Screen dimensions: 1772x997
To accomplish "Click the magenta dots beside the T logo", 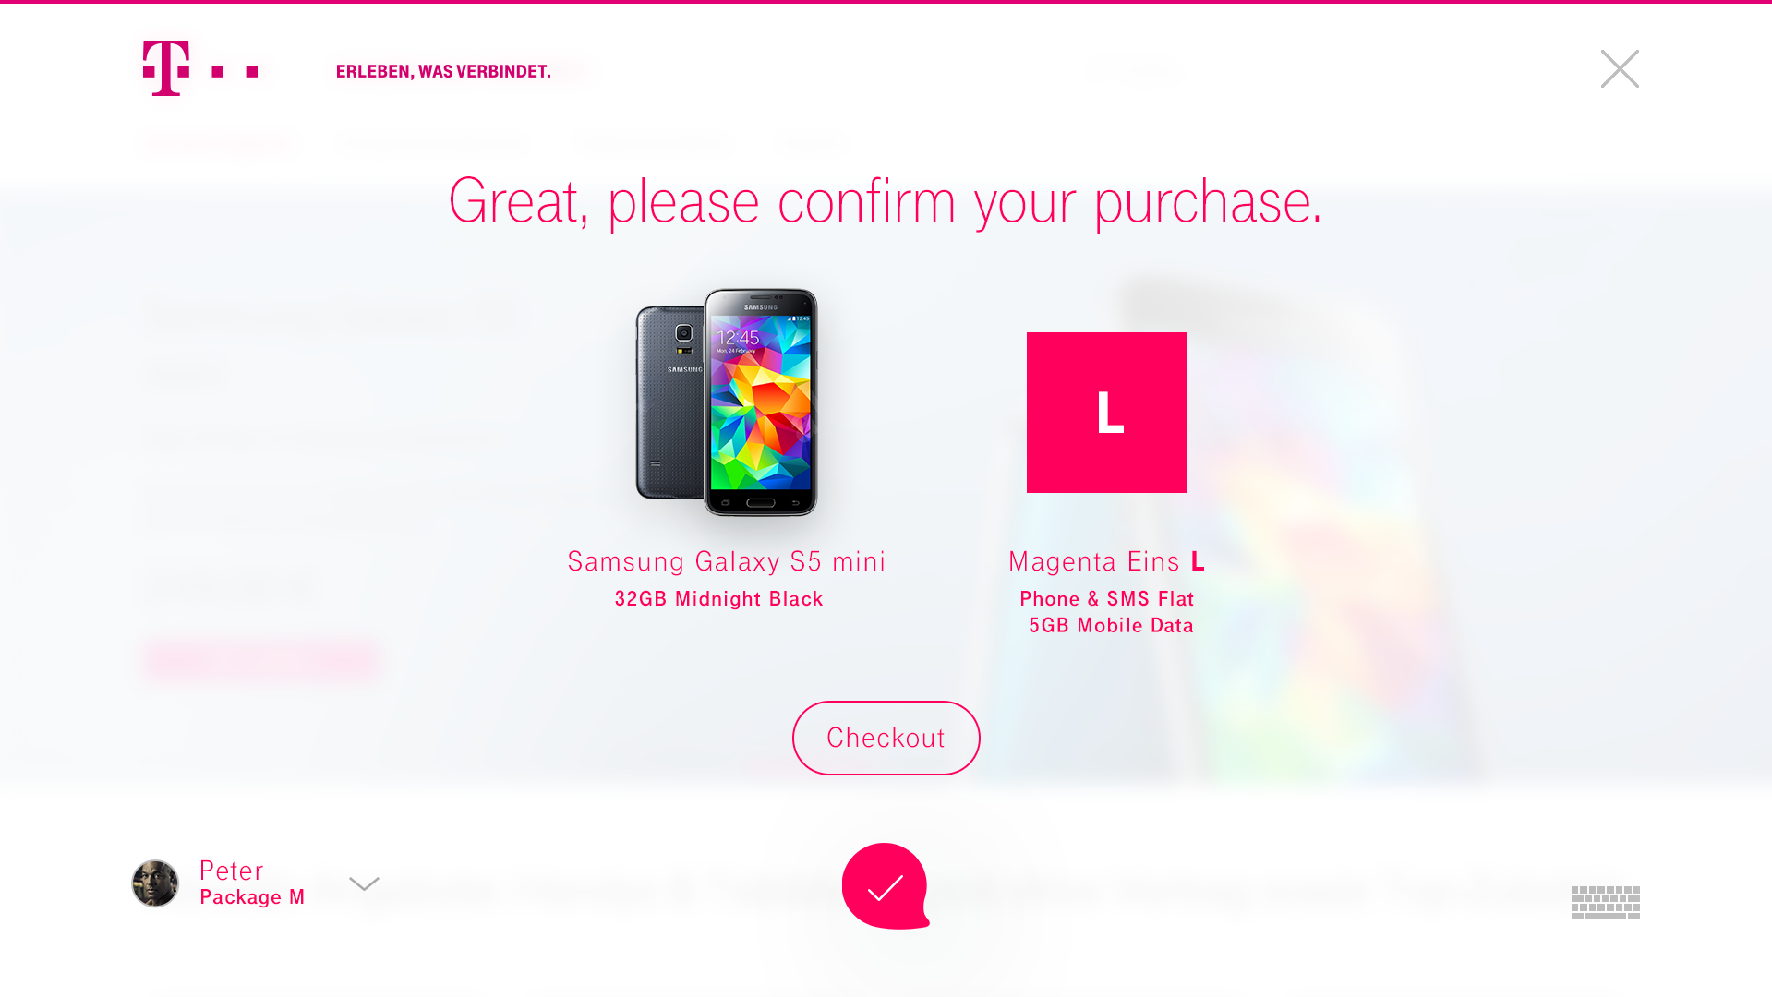I will [235, 71].
